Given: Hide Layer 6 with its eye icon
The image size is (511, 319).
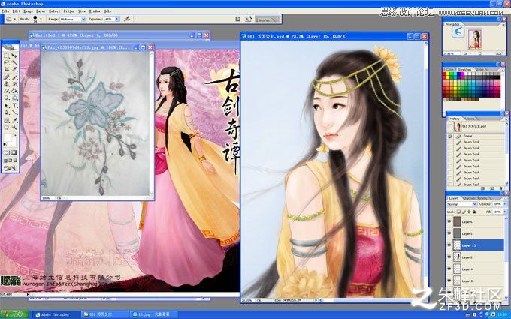Looking at the screenshot, I should pyautogui.click(x=449, y=221).
